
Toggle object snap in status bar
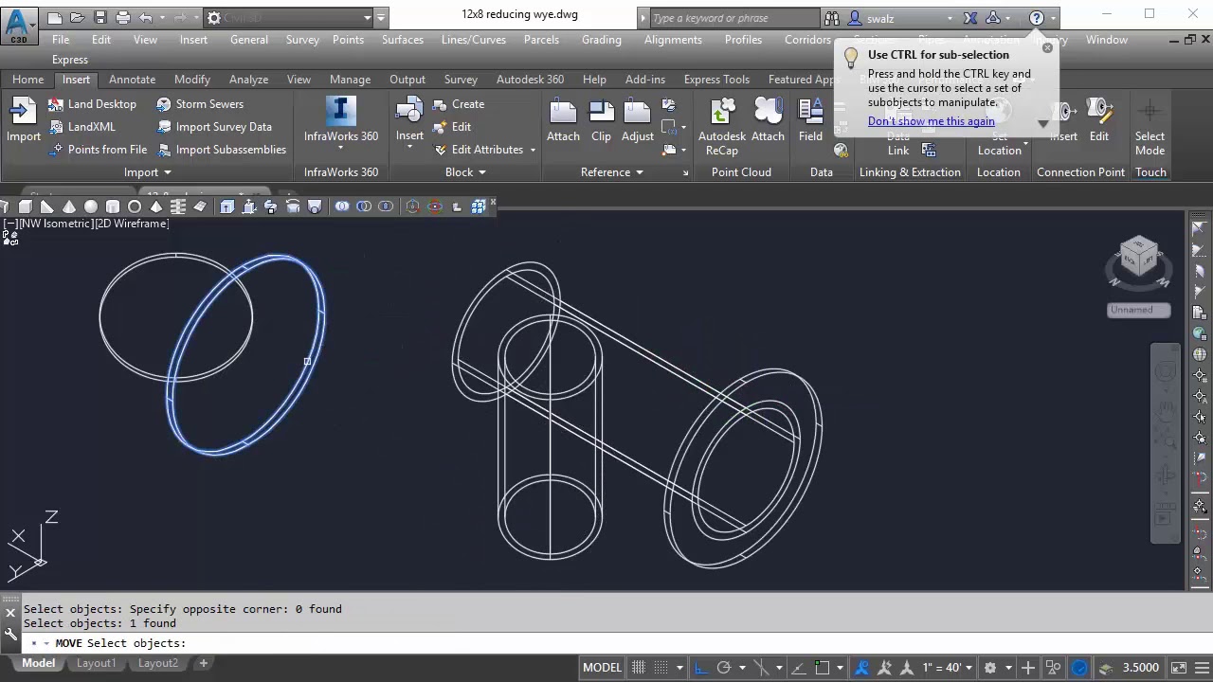[823, 668]
